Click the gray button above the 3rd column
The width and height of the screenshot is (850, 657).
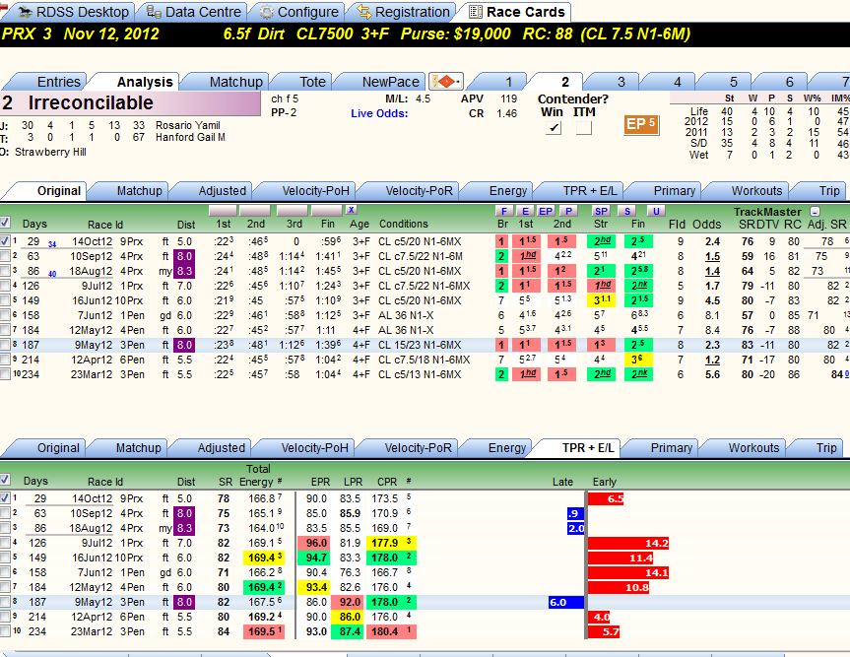click(293, 211)
